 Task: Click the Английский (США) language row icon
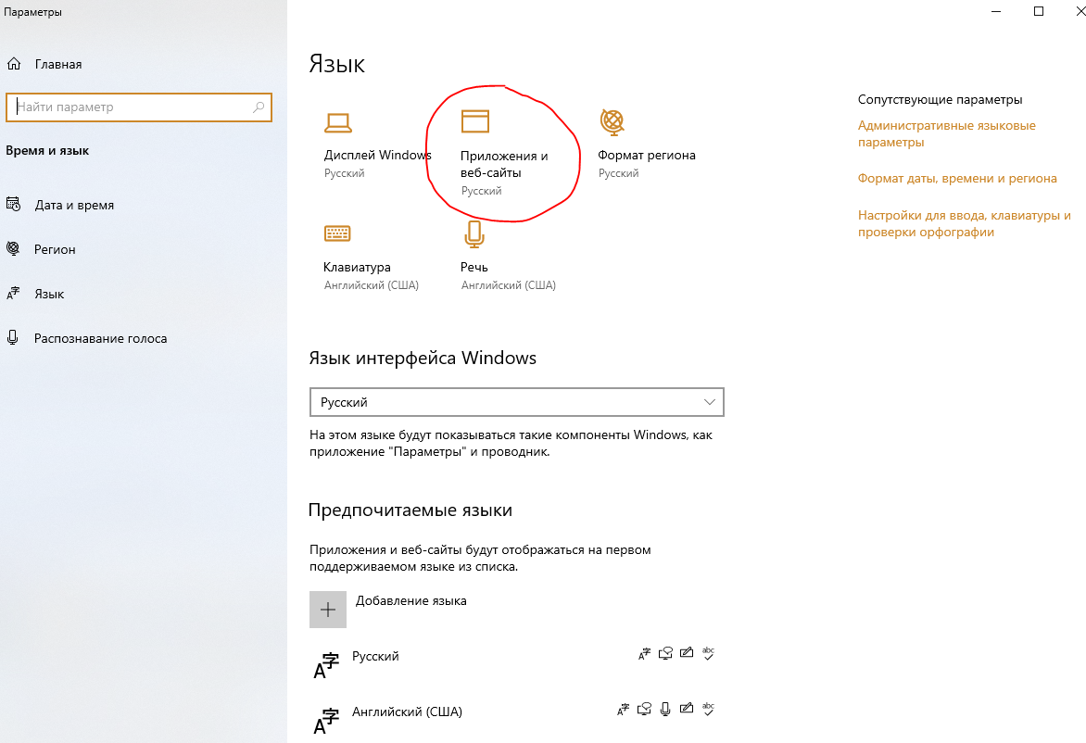(x=326, y=721)
